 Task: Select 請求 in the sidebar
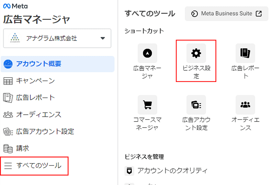(23, 148)
